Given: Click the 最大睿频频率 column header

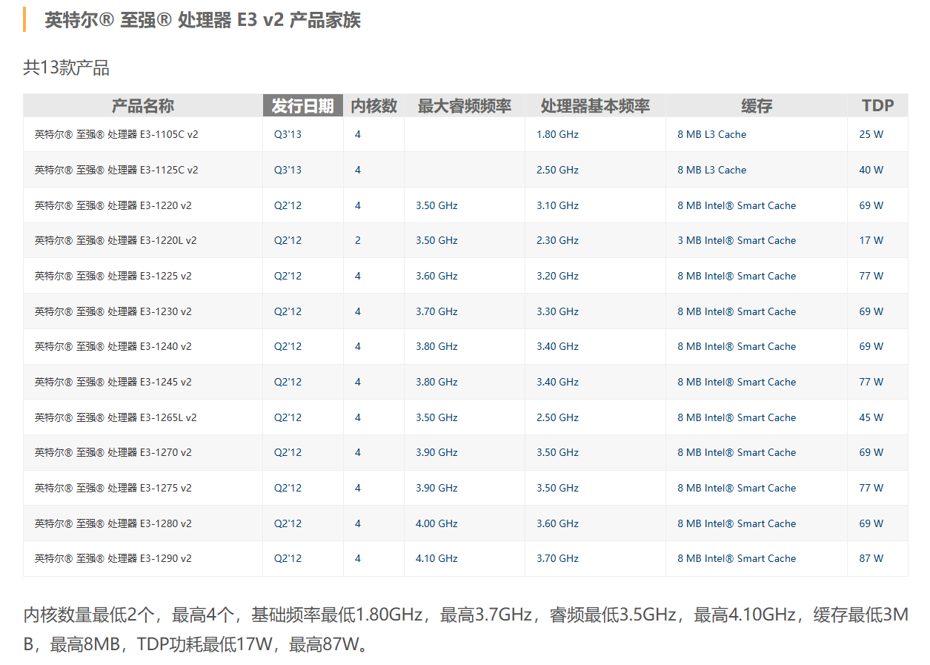Looking at the screenshot, I should click(464, 106).
